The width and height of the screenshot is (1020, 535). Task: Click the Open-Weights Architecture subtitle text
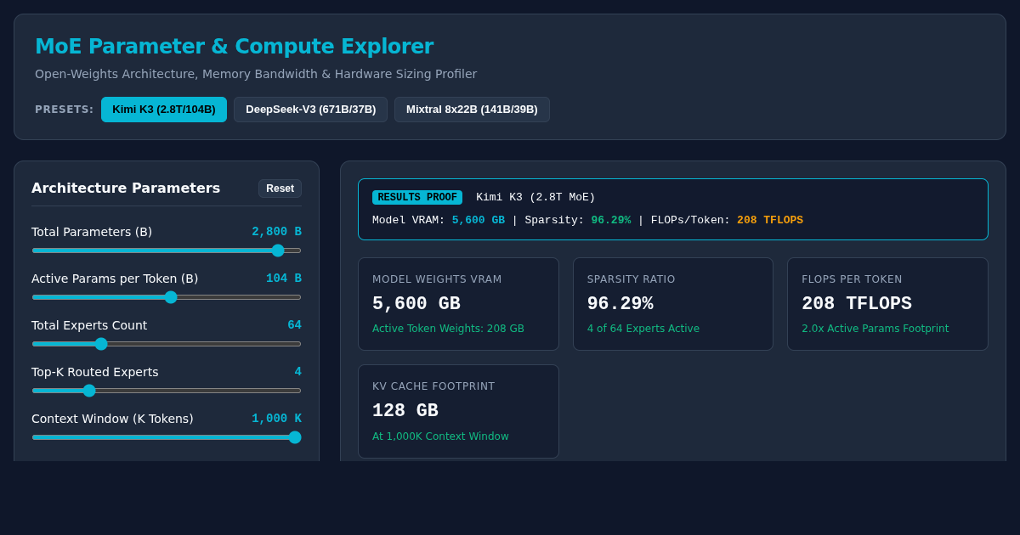(256, 74)
